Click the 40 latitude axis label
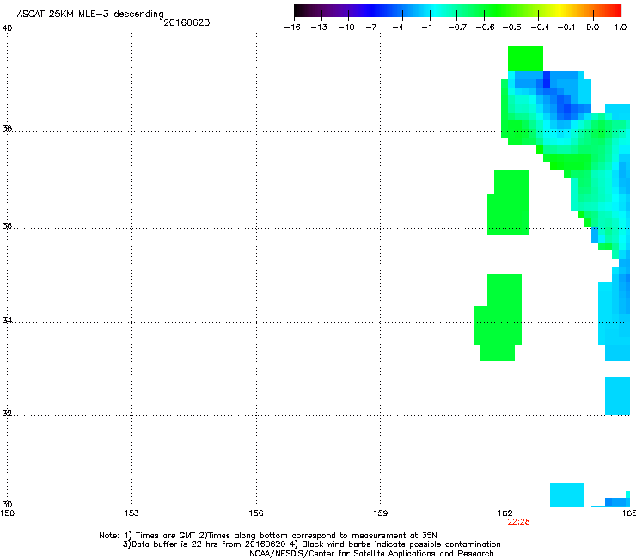 pos(8,28)
